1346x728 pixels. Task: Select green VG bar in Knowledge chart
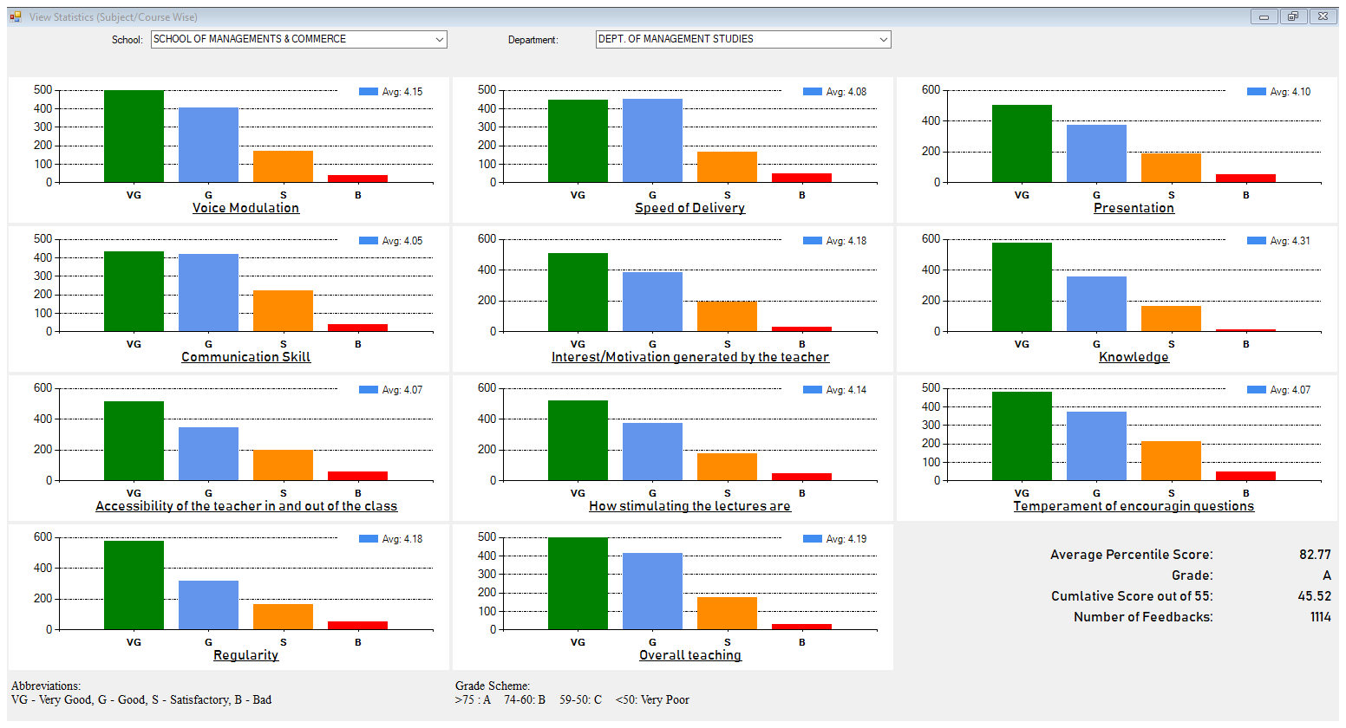(1022, 287)
